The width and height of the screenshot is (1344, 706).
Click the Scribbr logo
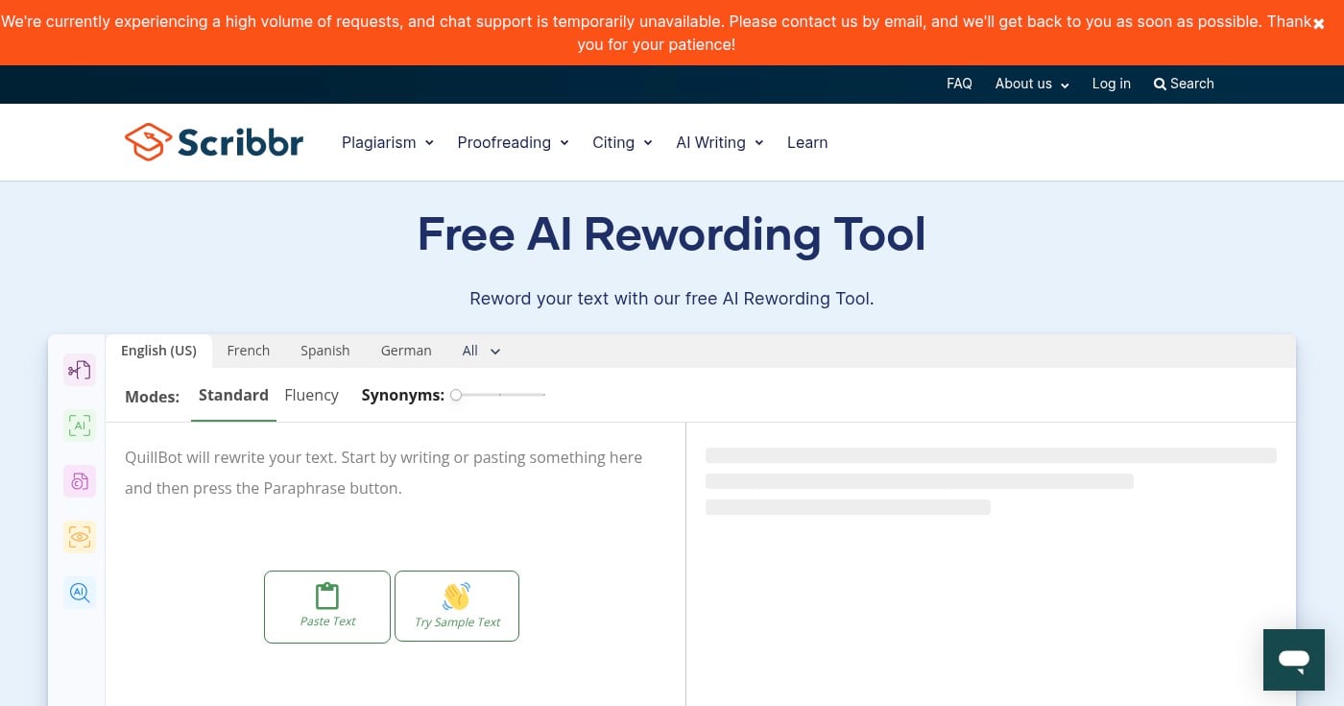(x=214, y=142)
